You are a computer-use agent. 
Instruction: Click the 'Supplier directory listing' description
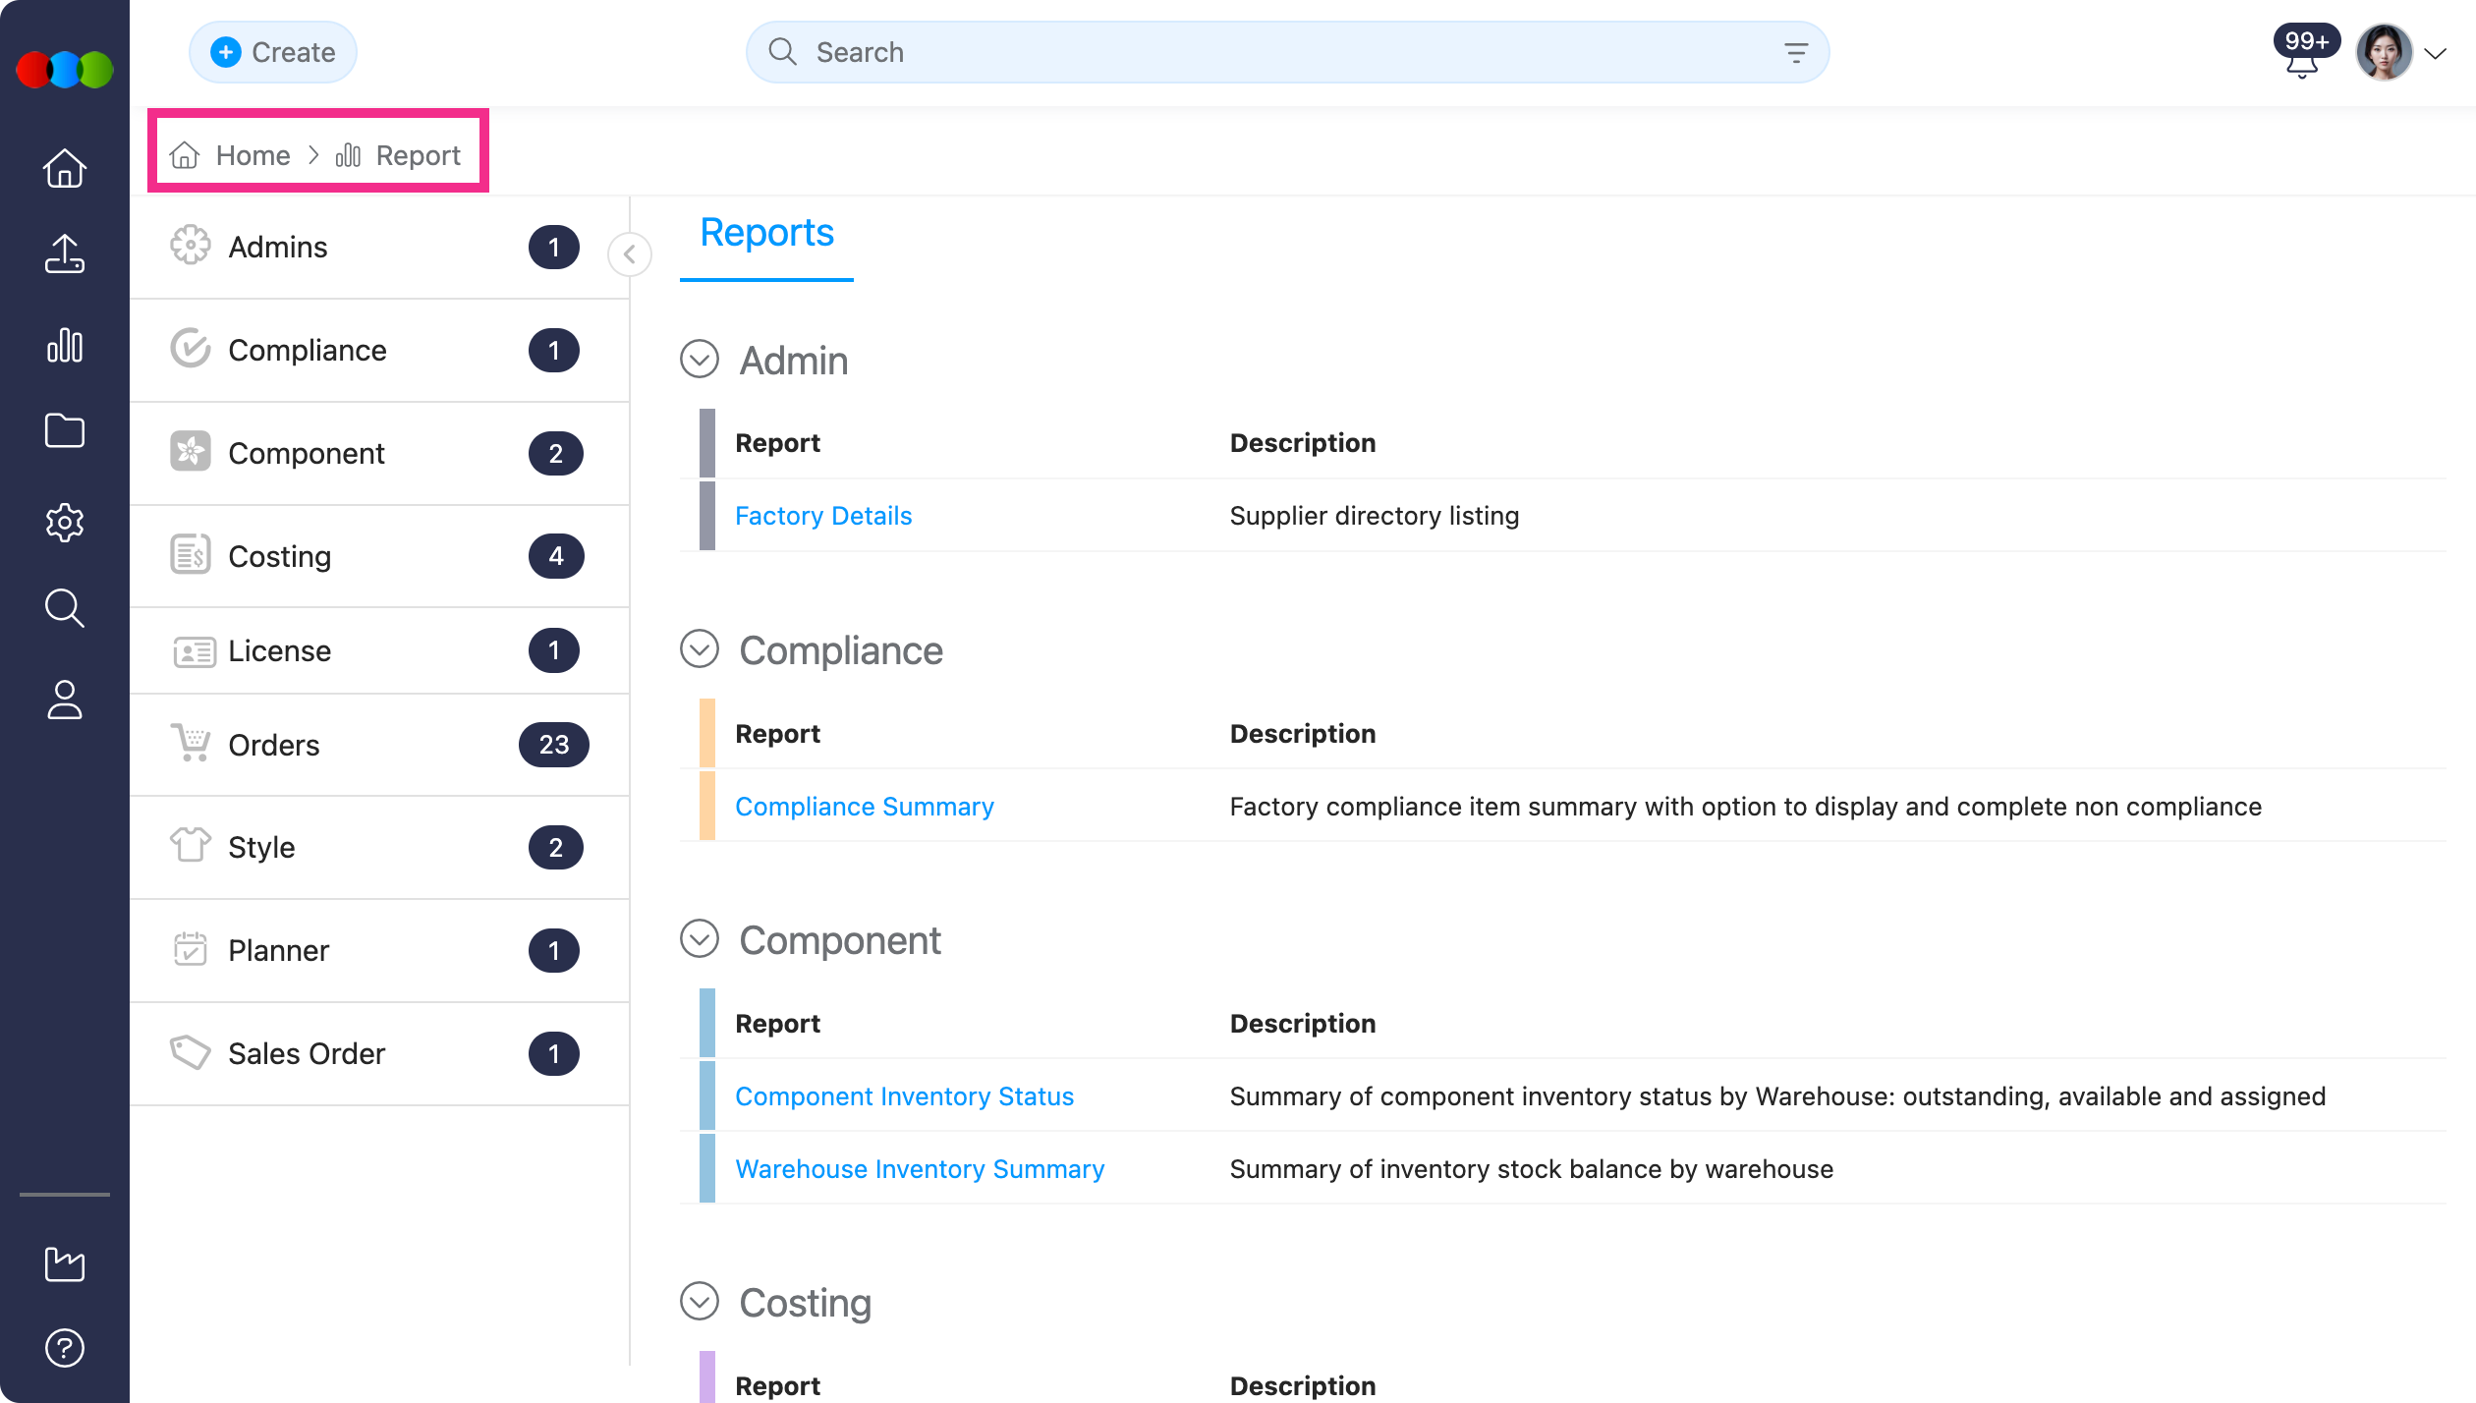click(x=1375, y=516)
